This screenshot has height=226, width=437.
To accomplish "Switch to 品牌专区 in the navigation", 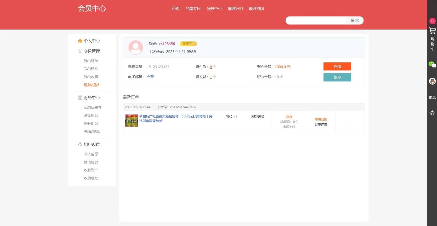I will [x=193, y=9].
